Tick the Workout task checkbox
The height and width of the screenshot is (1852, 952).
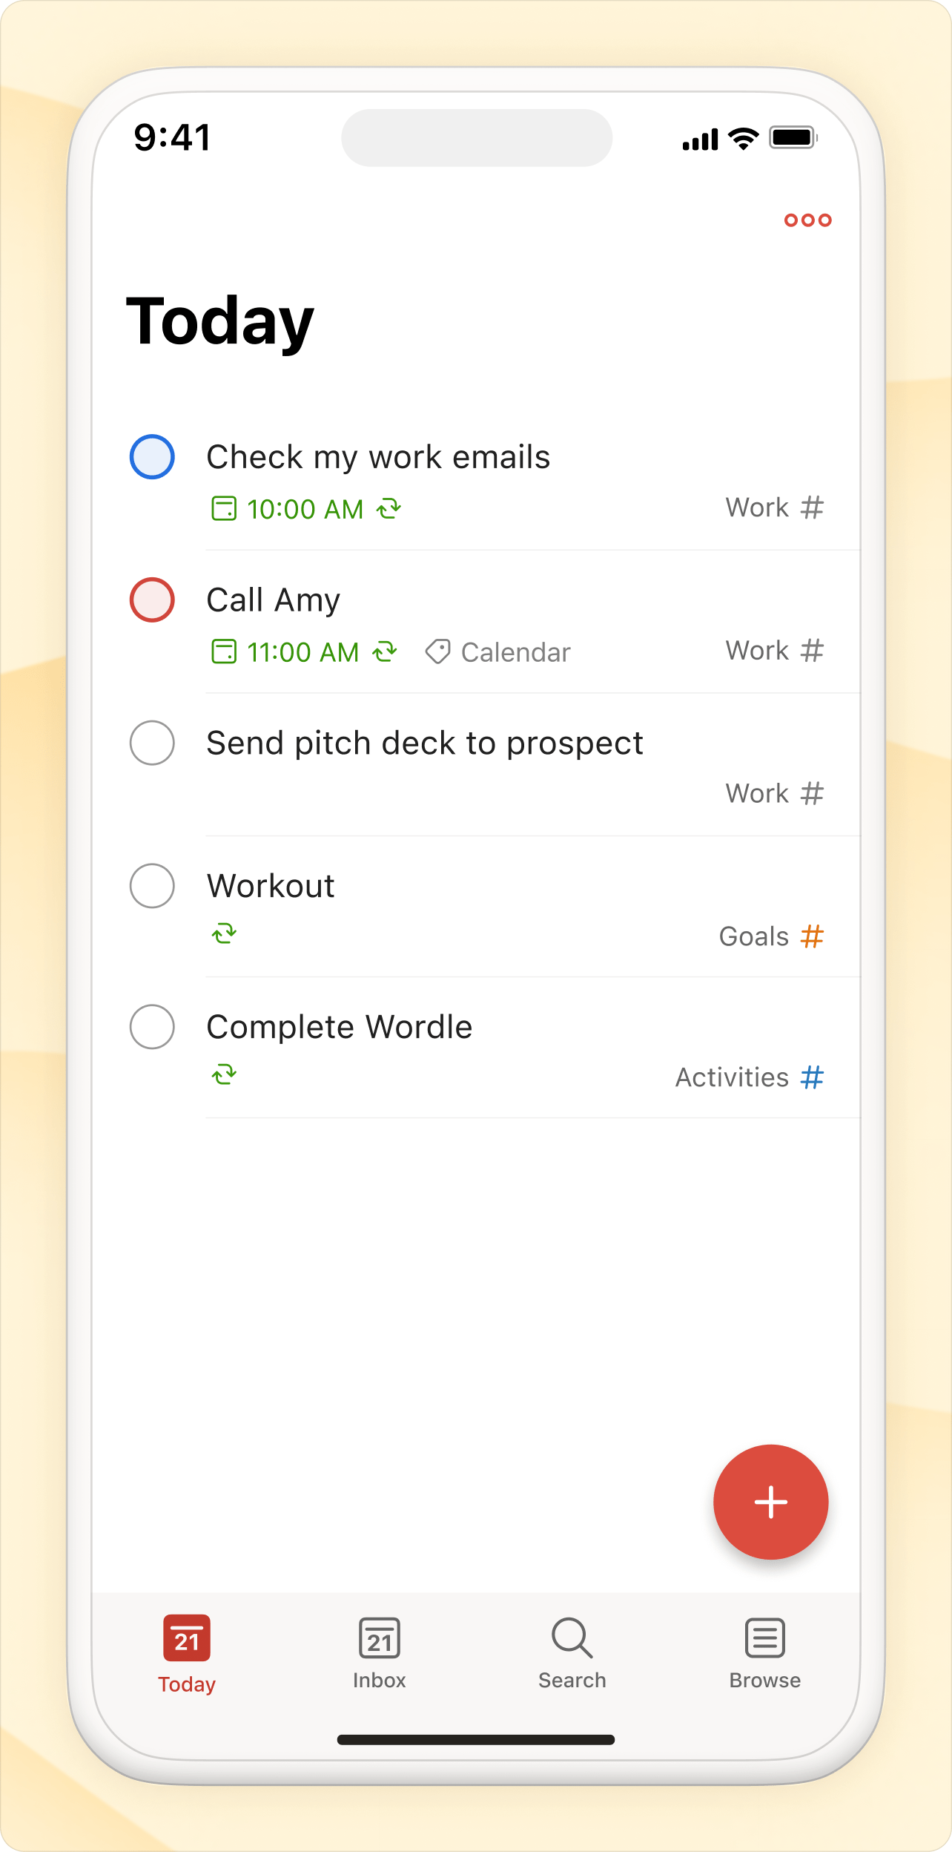pyautogui.click(x=152, y=886)
